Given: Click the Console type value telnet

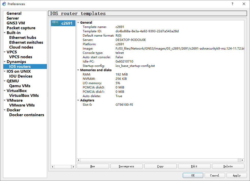Looking at the screenshot, I should tap(120, 53).
